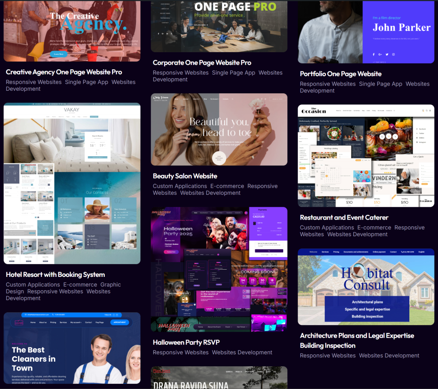This screenshot has height=389, width=438.
Task: Click the VAKAY logo in hotel preview
Action: click(71, 110)
